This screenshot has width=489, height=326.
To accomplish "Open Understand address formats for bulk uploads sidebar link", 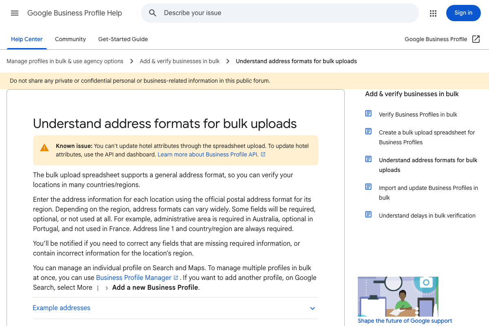I will [428, 165].
